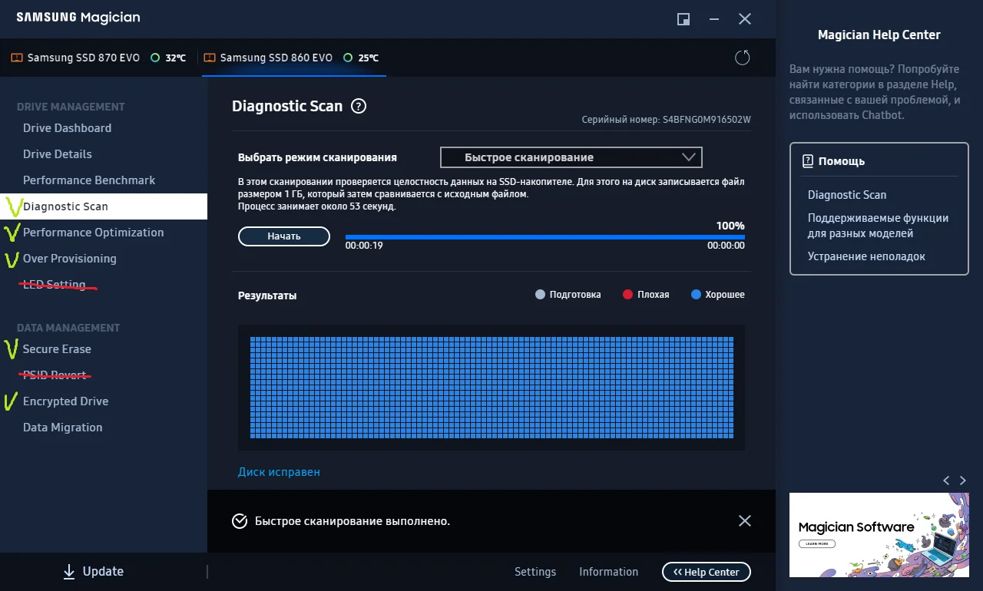
Task: Open Performance Optimization page
Action: [x=94, y=233]
